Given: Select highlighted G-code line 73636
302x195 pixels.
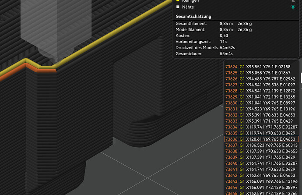Looking at the screenshot, I should [x=261, y=139].
